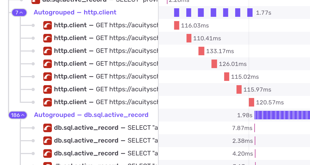Click the red timeline bar for the 120.57ms span
The width and height of the screenshot is (310, 165).
(251, 102)
